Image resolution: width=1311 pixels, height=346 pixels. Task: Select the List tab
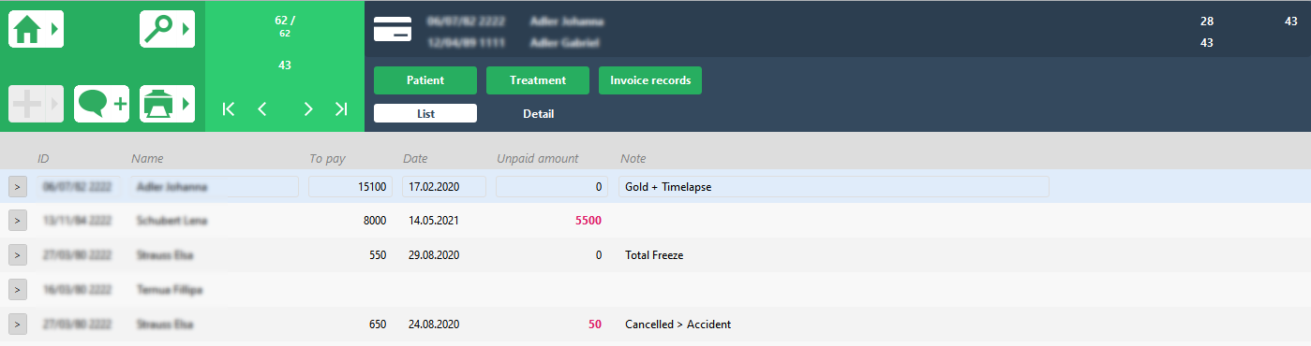(x=425, y=113)
